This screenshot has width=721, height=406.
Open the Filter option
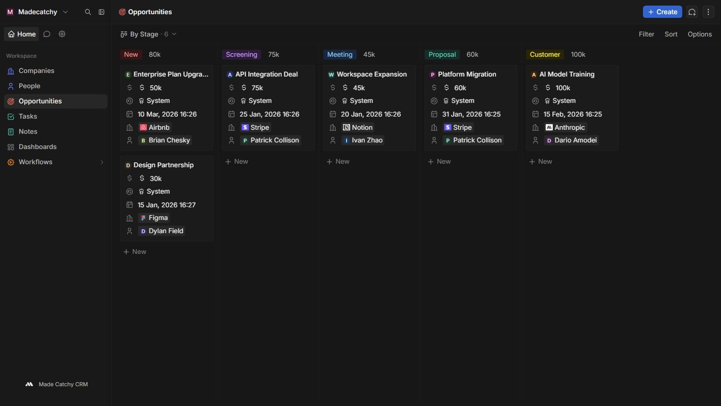(x=647, y=34)
